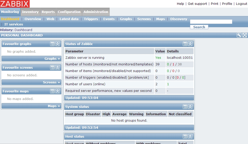Screen dimensions: 248x144
Task: Open Favourite screens widget menu icon
Action: [52, 67]
